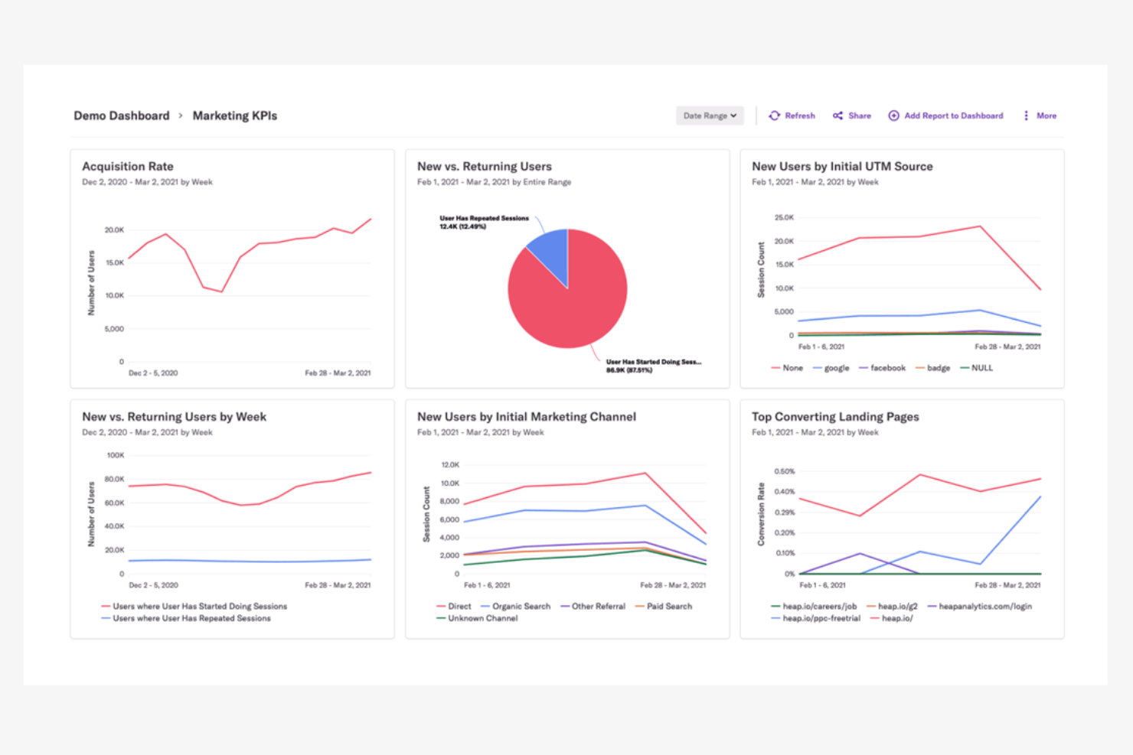Open the More menu label
Screen dimensions: 1133x755
coord(1046,116)
